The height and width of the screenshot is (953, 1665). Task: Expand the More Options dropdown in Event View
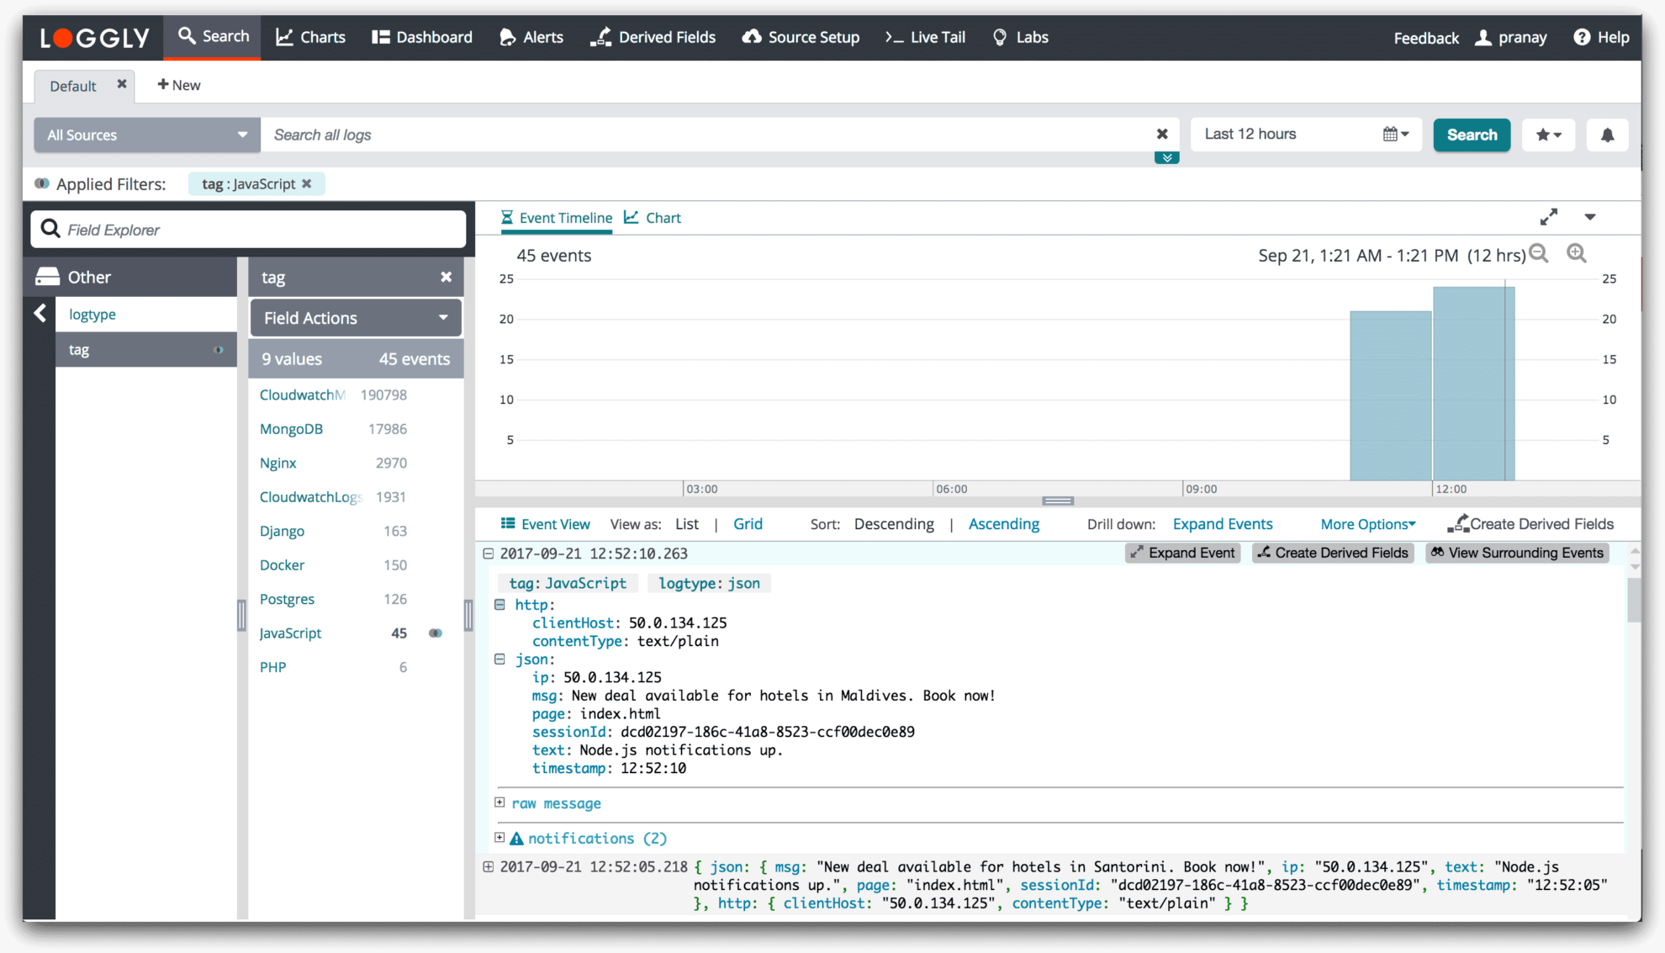pyautogui.click(x=1367, y=524)
